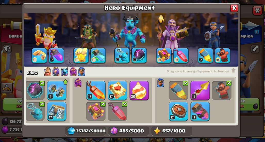Click the Shiny Ore counter 35382/50000
Screen dimensions: 265x142
[87, 131]
